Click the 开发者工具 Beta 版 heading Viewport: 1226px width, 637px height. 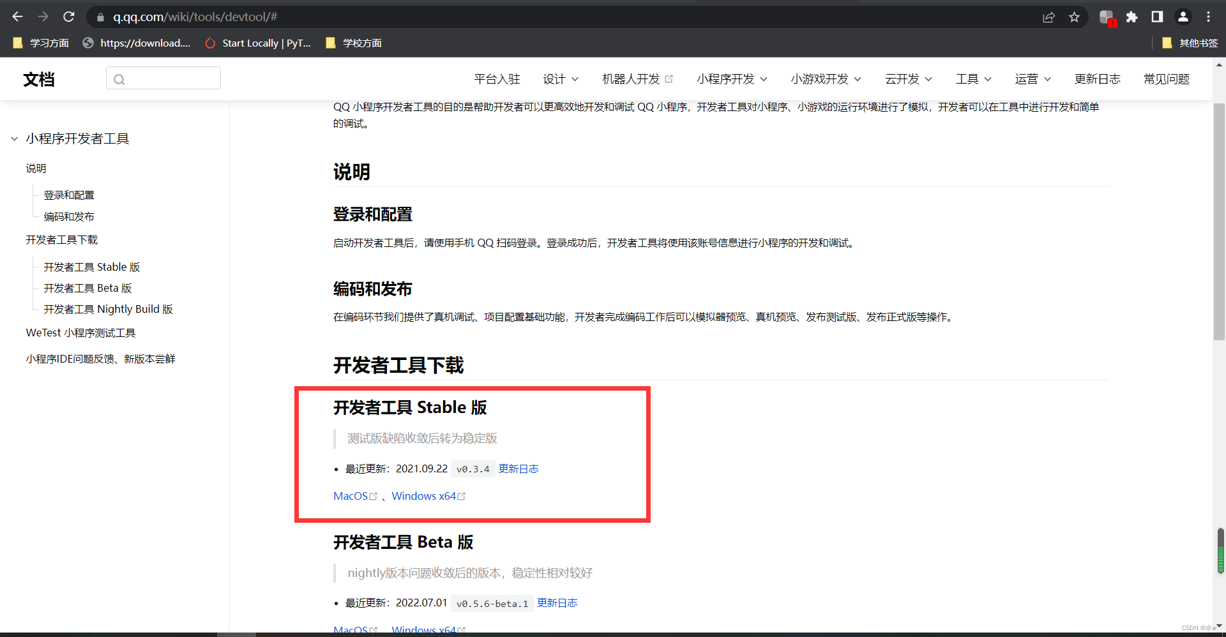pos(404,542)
